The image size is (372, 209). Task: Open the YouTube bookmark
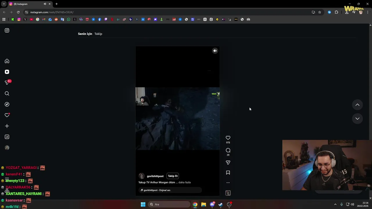coord(31,19)
